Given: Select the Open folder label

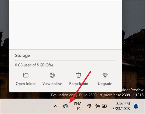Looking at the screenshot, I should (26, 84).
